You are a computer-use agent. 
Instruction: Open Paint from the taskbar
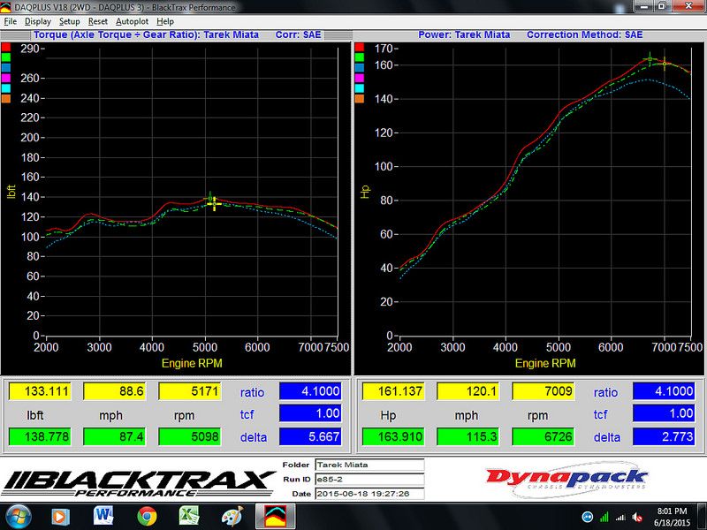coord(232,516)
